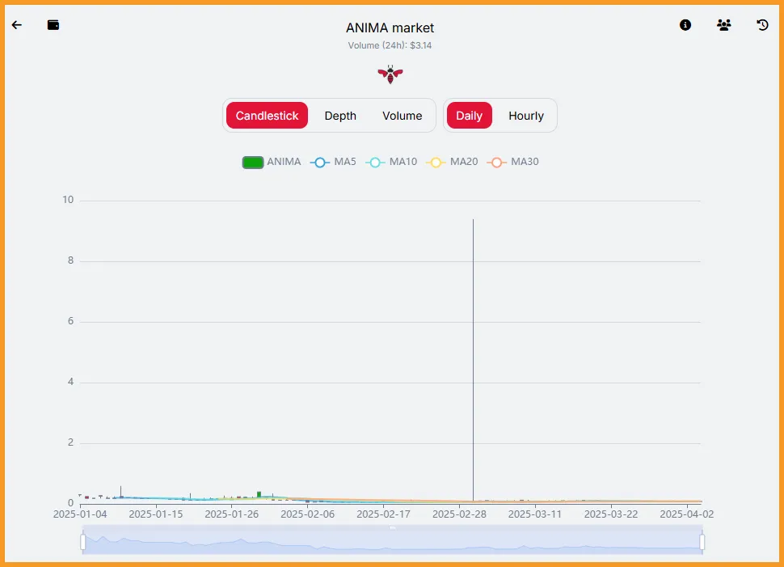
Task: Open the users group icon
Action: (x=723, y=25)
